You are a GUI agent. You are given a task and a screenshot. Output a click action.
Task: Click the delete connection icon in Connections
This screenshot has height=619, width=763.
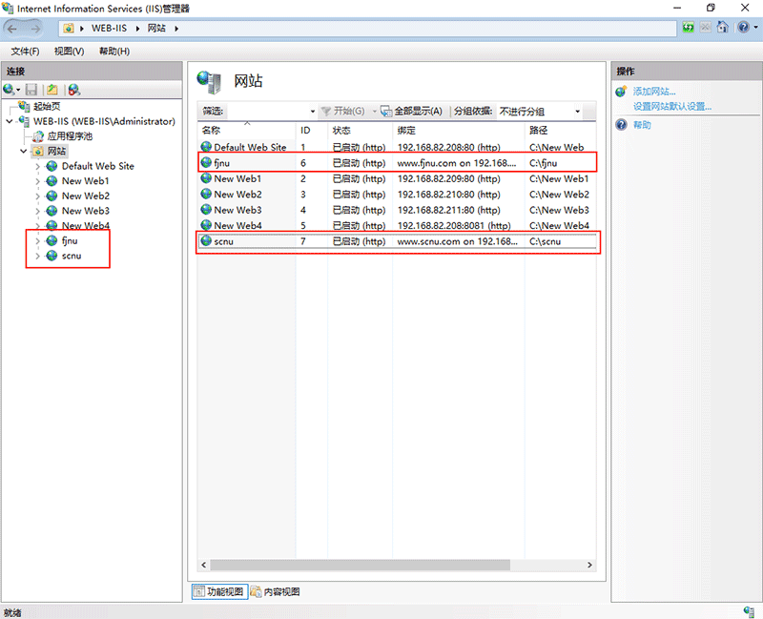click(74, 90)
